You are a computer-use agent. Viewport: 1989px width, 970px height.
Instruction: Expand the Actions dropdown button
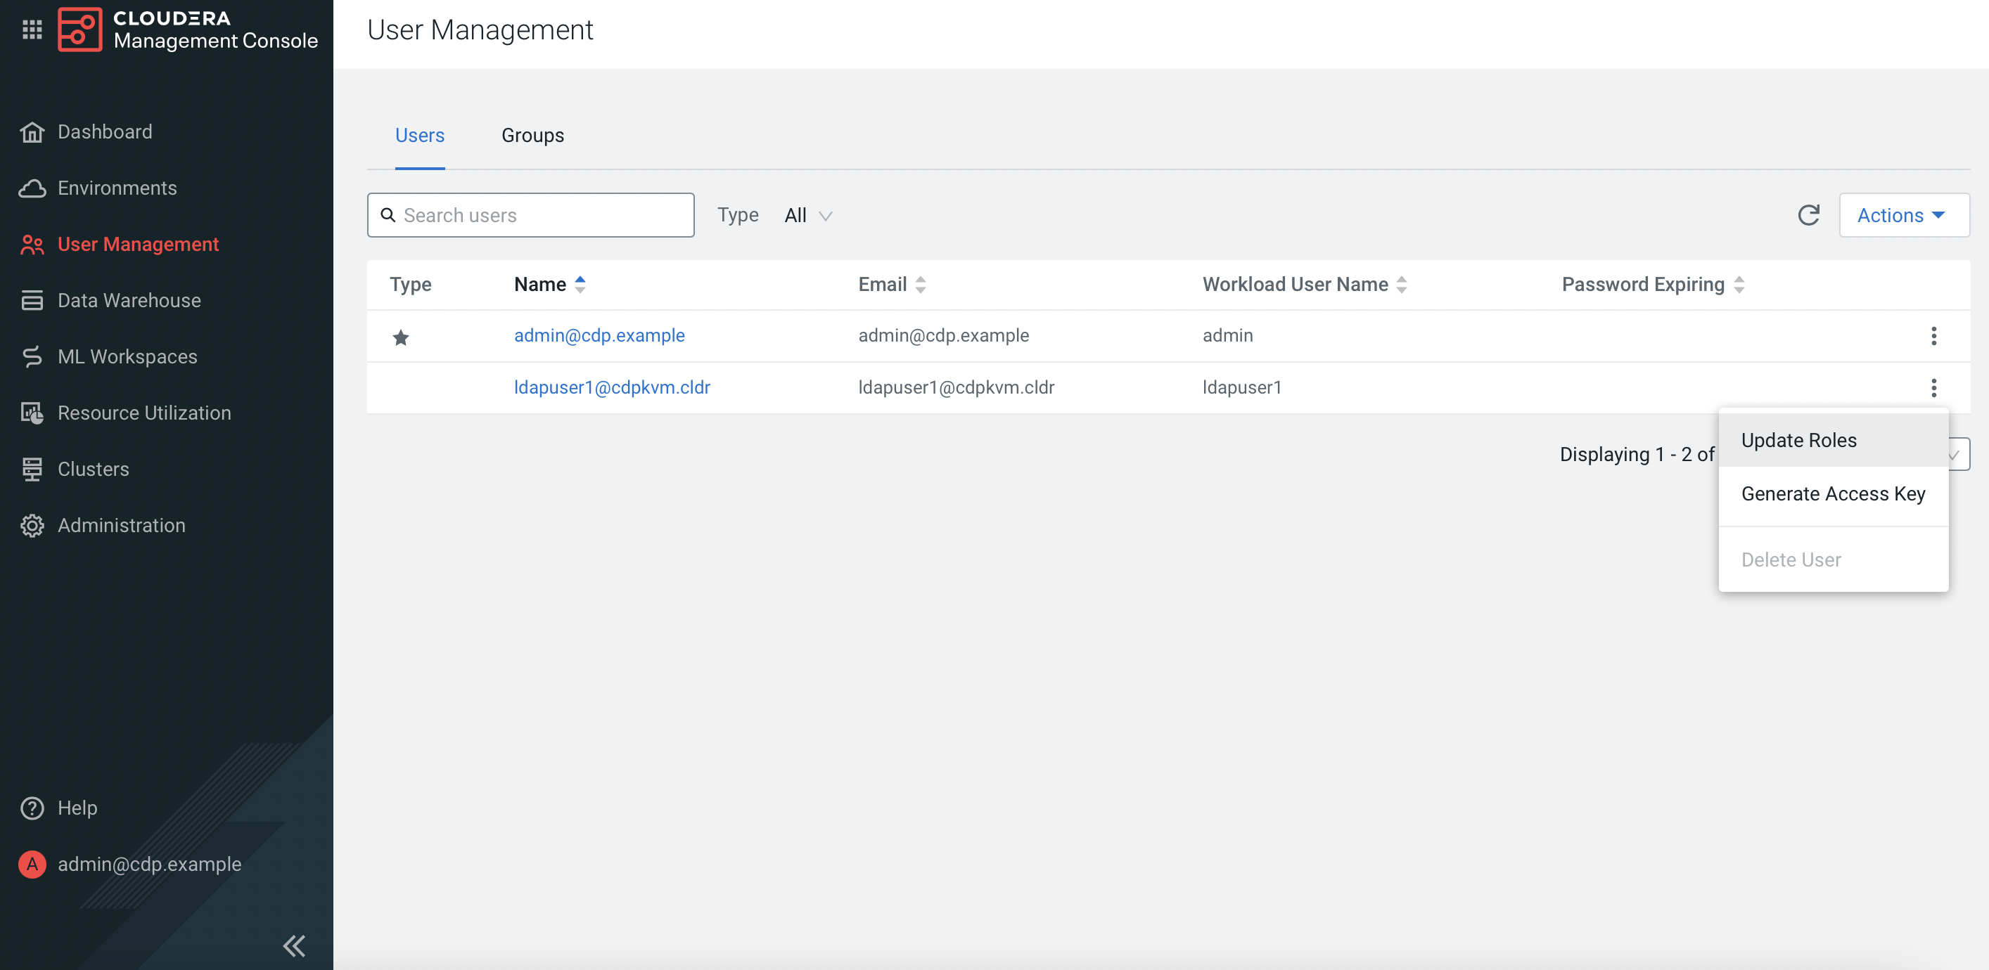coord(1903,215)
